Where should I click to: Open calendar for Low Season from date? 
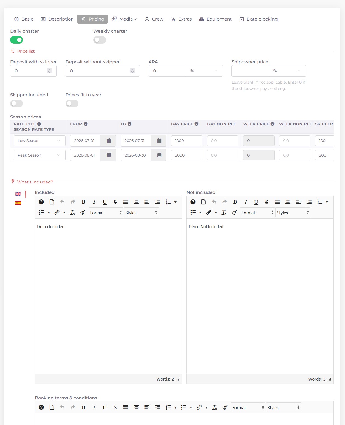click(x=109, y=141)
